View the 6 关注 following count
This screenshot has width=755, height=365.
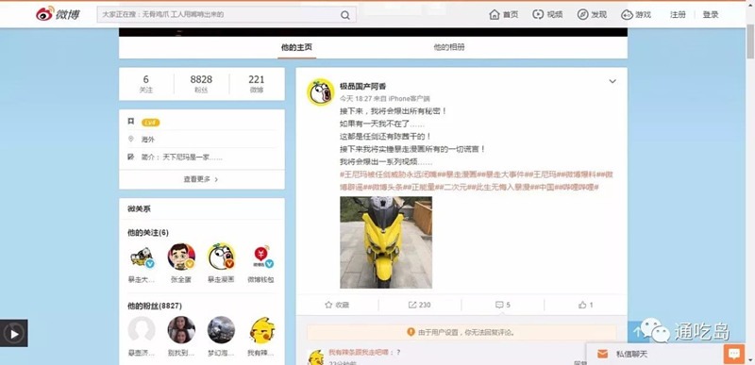click(x=146, y=84)
